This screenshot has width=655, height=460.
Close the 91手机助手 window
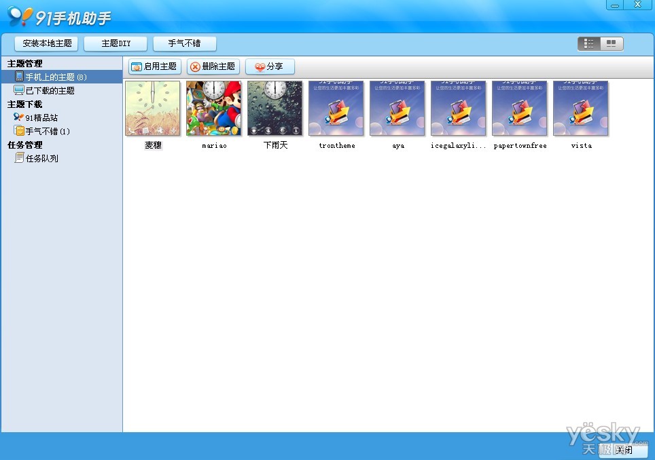coord(637,5)
